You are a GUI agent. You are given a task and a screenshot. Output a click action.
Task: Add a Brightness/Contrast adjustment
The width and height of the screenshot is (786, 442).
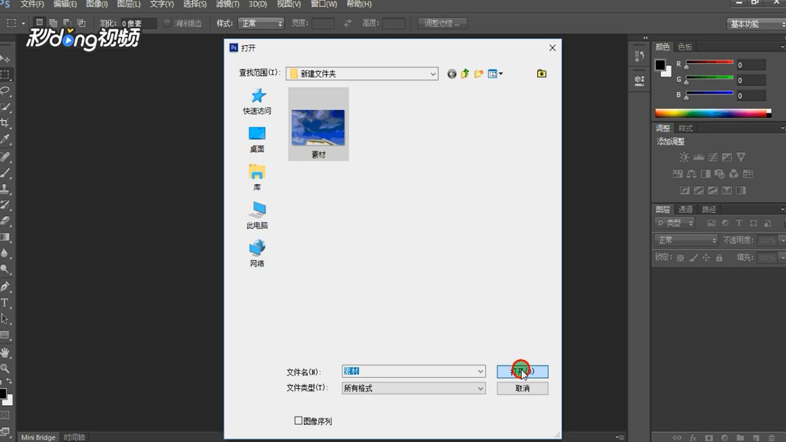(684, 158)
